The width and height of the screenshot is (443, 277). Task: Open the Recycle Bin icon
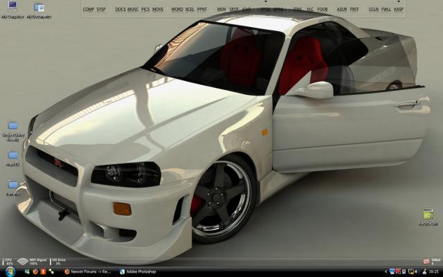tap(428, 217)
